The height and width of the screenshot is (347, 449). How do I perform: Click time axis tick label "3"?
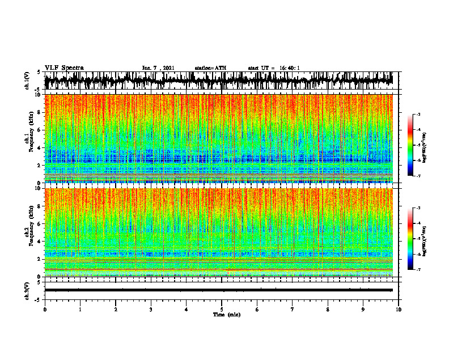tap(151, 310)
